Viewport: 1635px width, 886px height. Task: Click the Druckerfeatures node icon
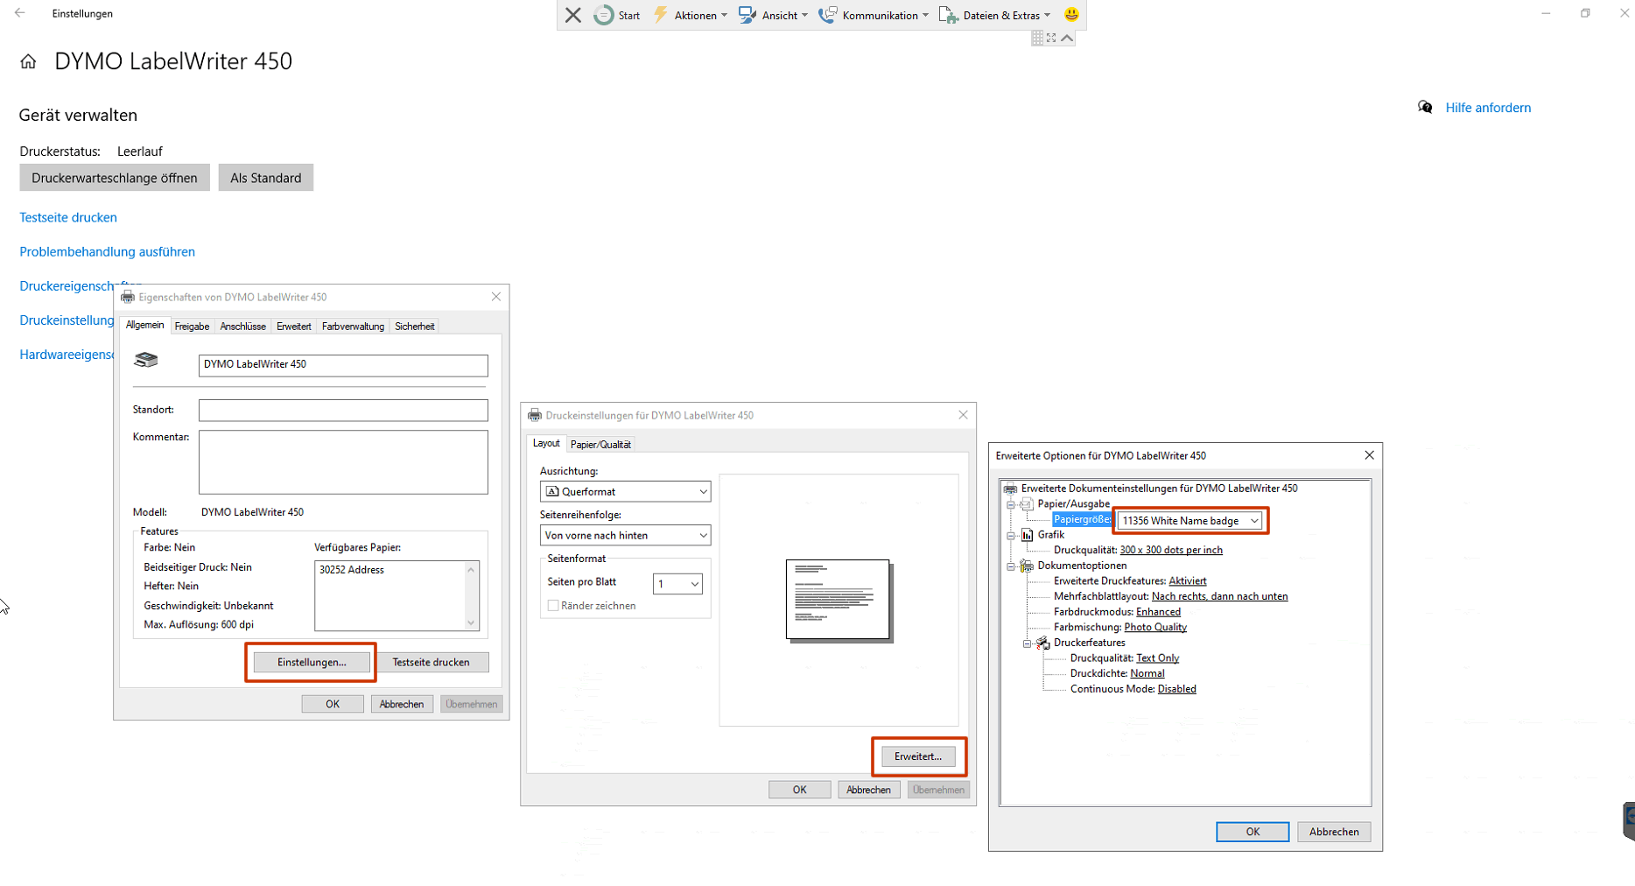click(1043, 643)
